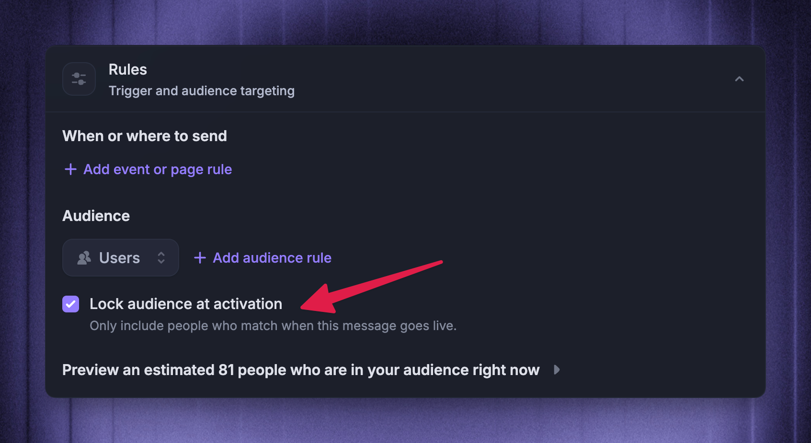This screenshot has height=443, width=811.
Task: Click the Lock audience at activation label
Action: click(186, 304)
